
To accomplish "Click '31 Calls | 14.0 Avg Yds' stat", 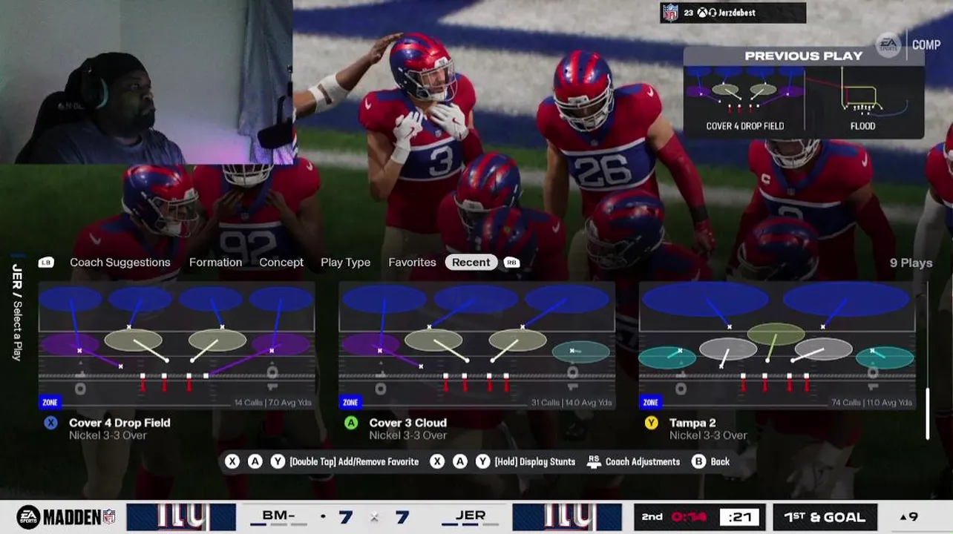I will [573, 403].
